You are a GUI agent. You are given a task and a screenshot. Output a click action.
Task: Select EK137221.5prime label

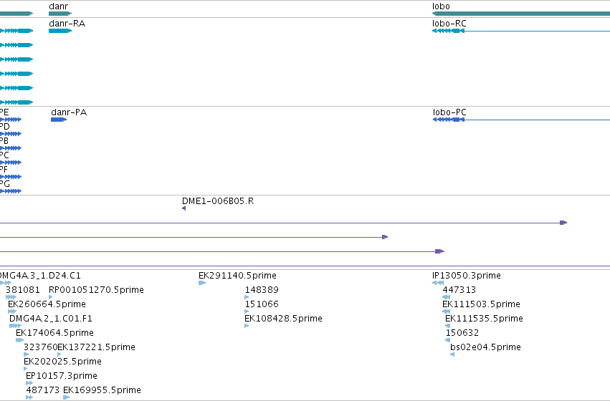click(97, 347)
